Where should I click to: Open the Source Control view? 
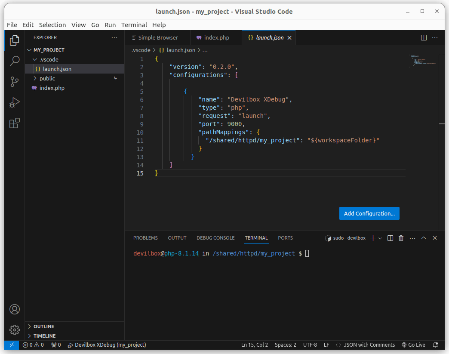(x=15, y=82)
